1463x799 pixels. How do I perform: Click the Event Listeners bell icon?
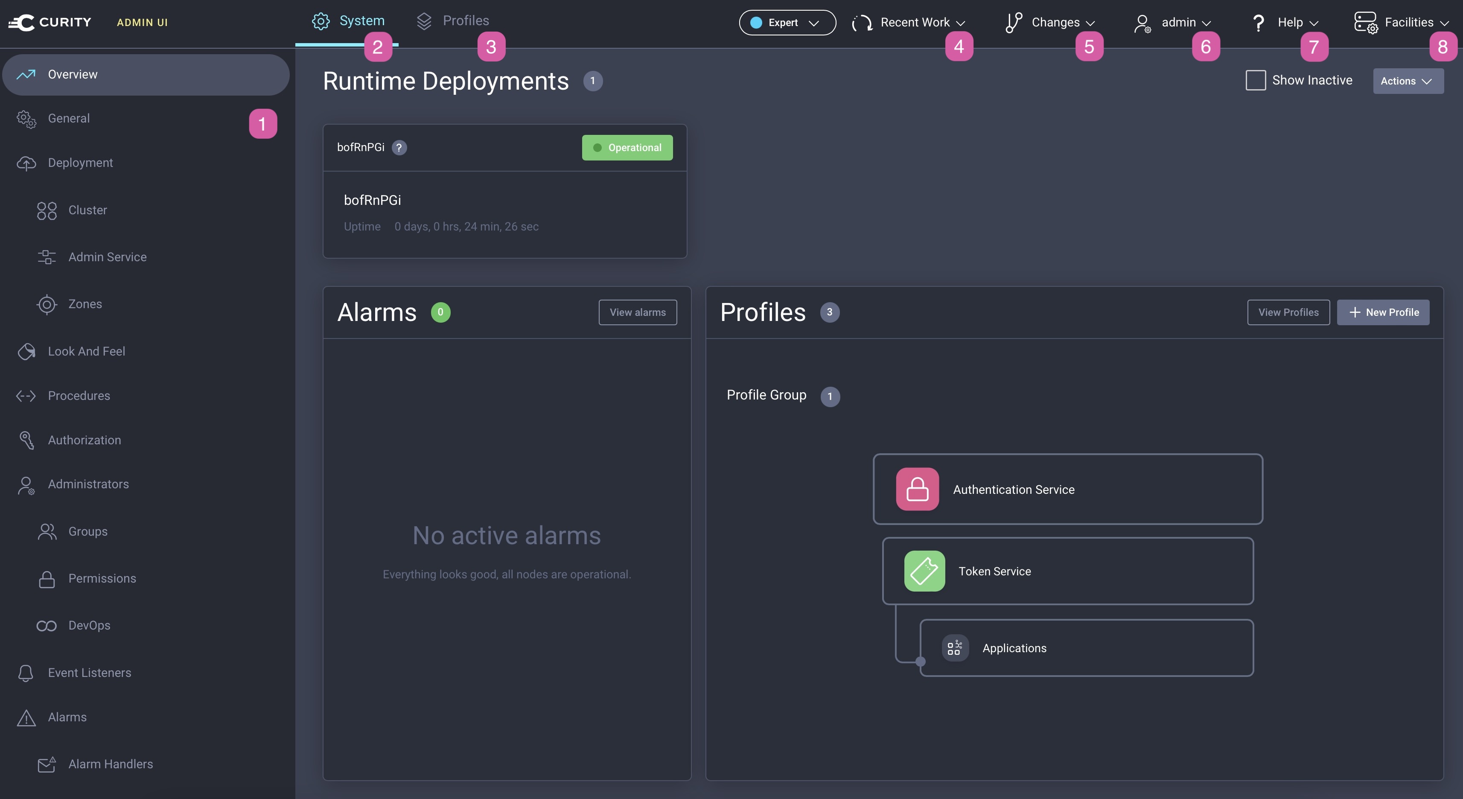tap(26, 673)
